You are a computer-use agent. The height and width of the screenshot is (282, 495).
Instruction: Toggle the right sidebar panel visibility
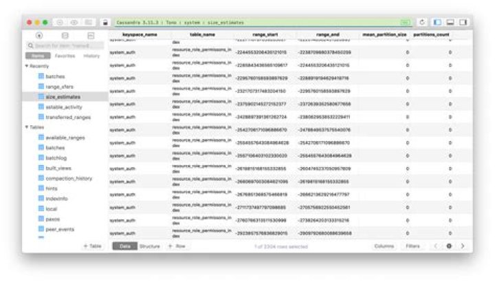point(463,22)
